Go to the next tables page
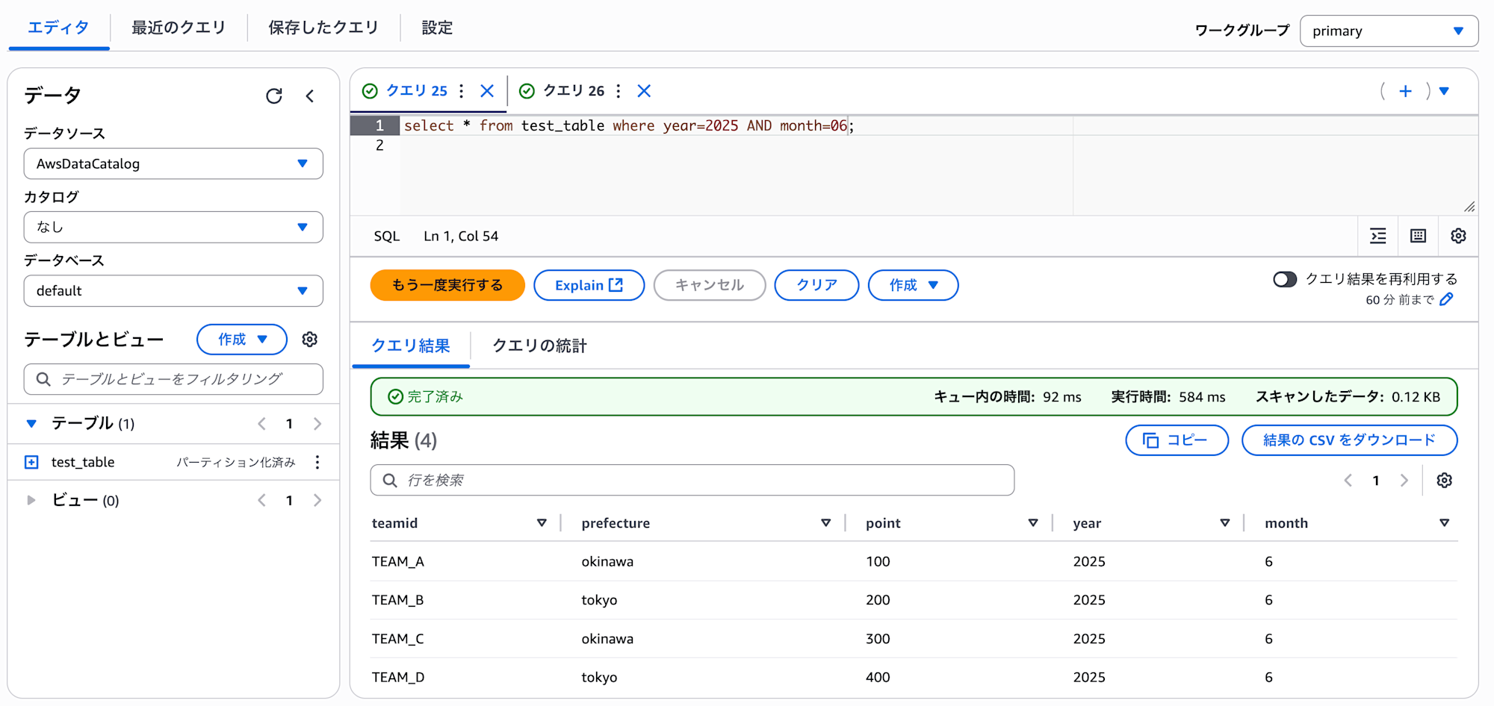 (317, 424)
